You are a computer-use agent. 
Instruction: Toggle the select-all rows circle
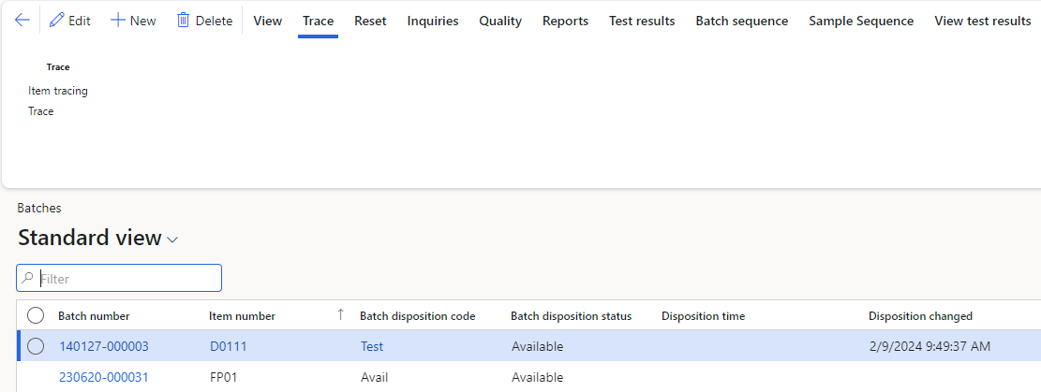click(36, 315)
